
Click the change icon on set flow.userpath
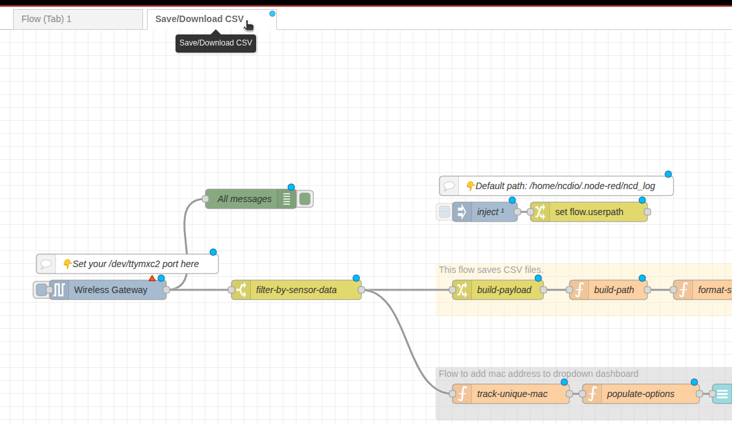pyautogui.click(x=540, y=212)
